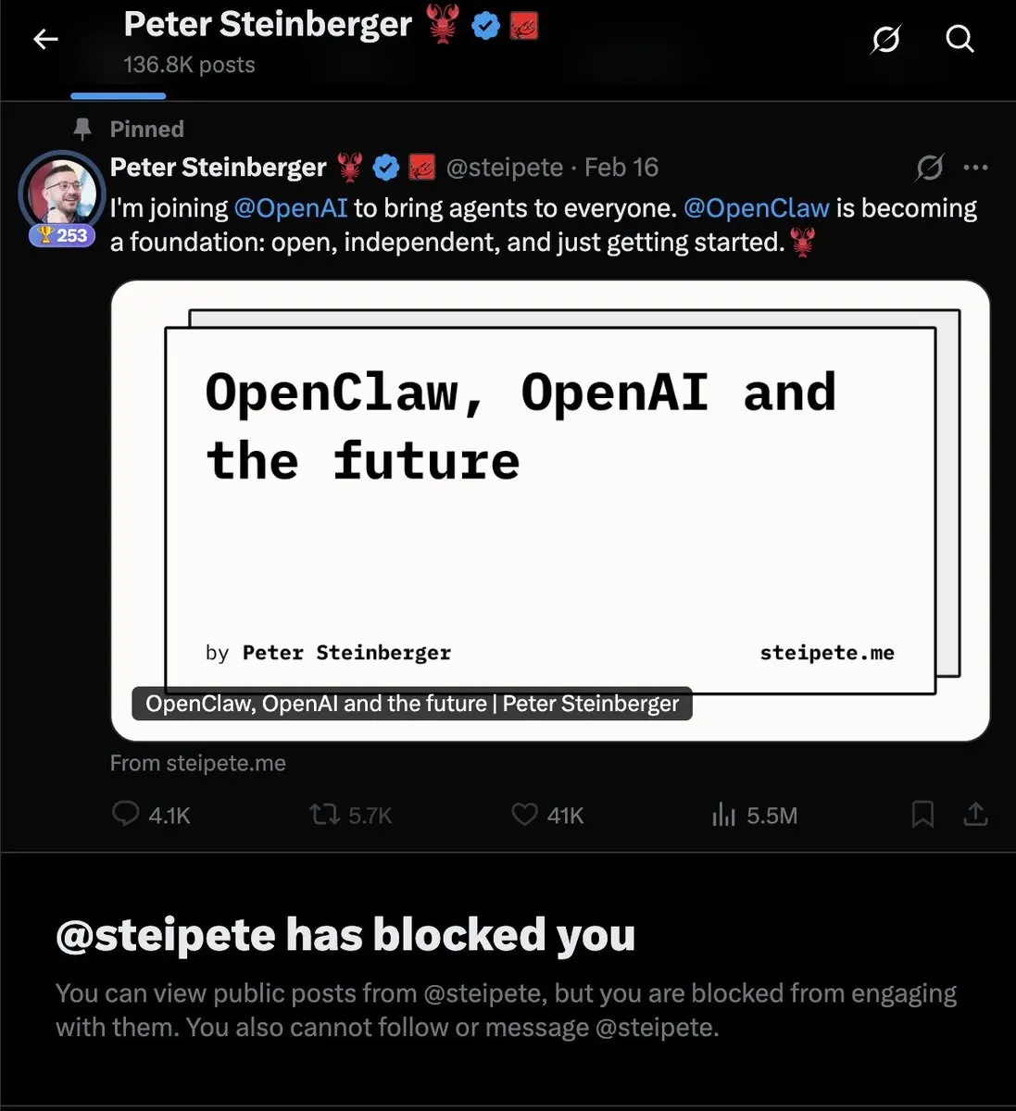Bookmark the pinned post
The height and width of the screenshot is (1111, 1016).
pyautogui.click(x=922, y=815)
